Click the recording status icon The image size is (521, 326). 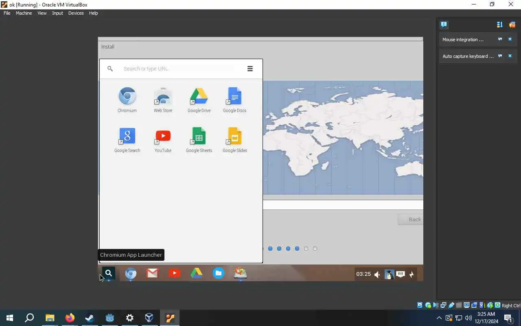(474, 305)
